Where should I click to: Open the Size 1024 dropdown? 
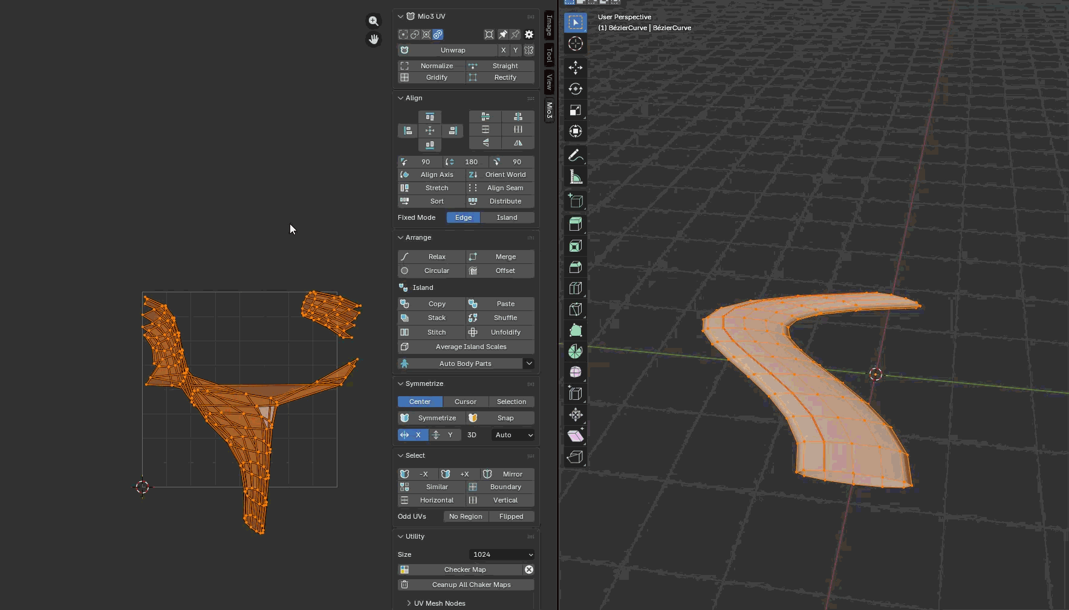click(x=502, y=554)
